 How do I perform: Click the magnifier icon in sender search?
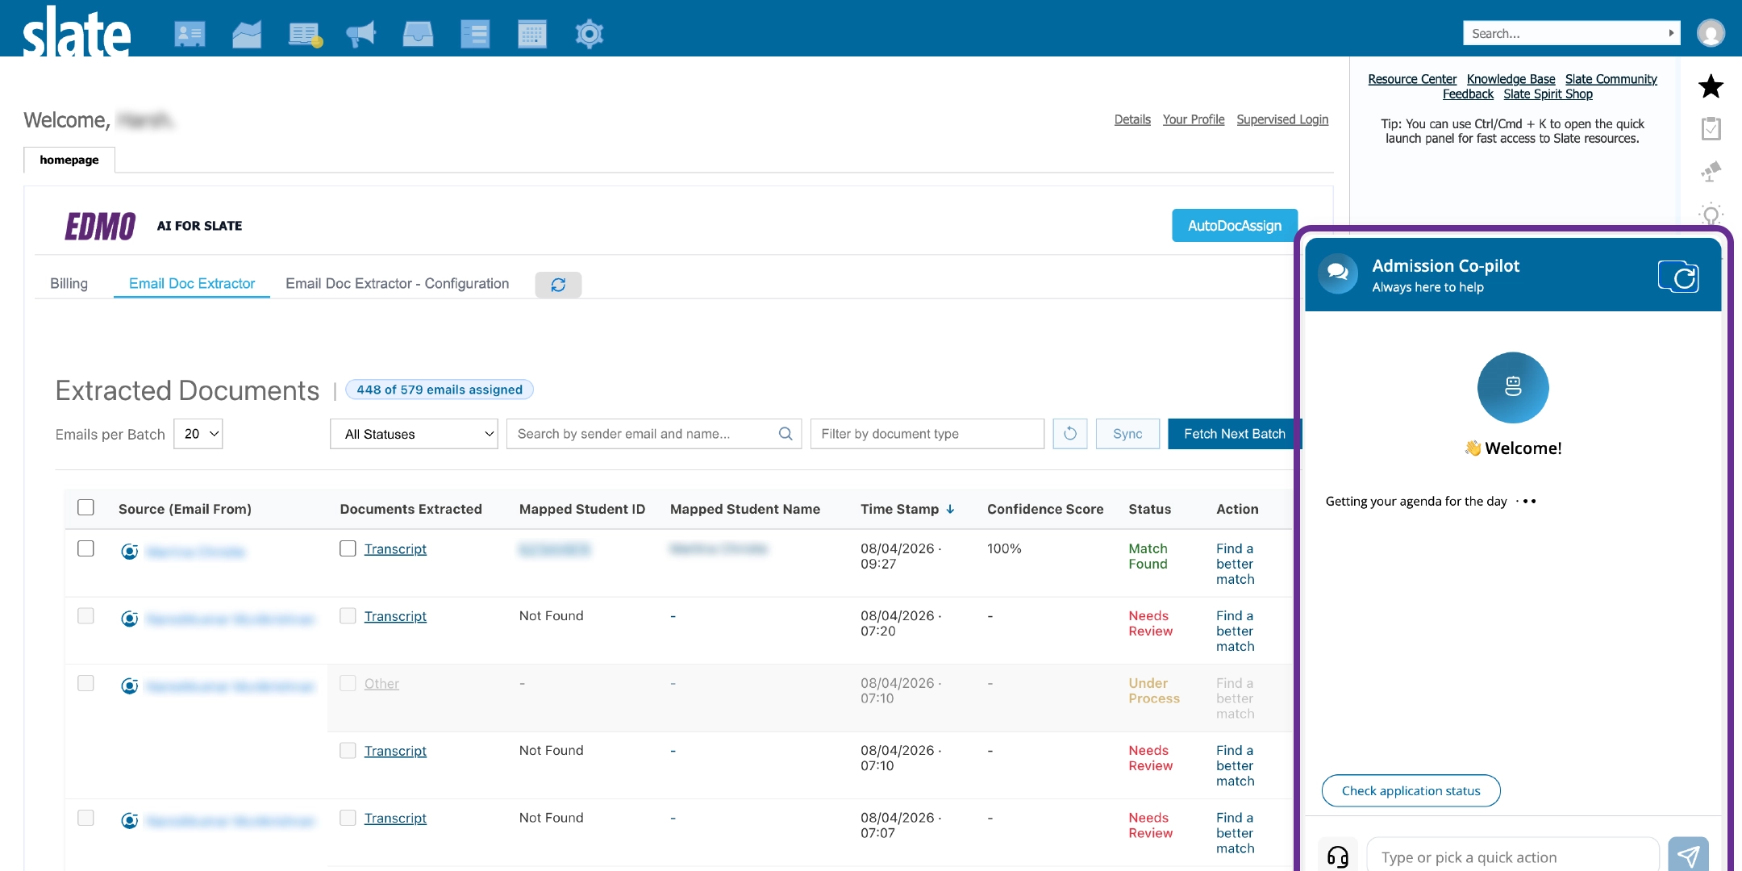786,434
